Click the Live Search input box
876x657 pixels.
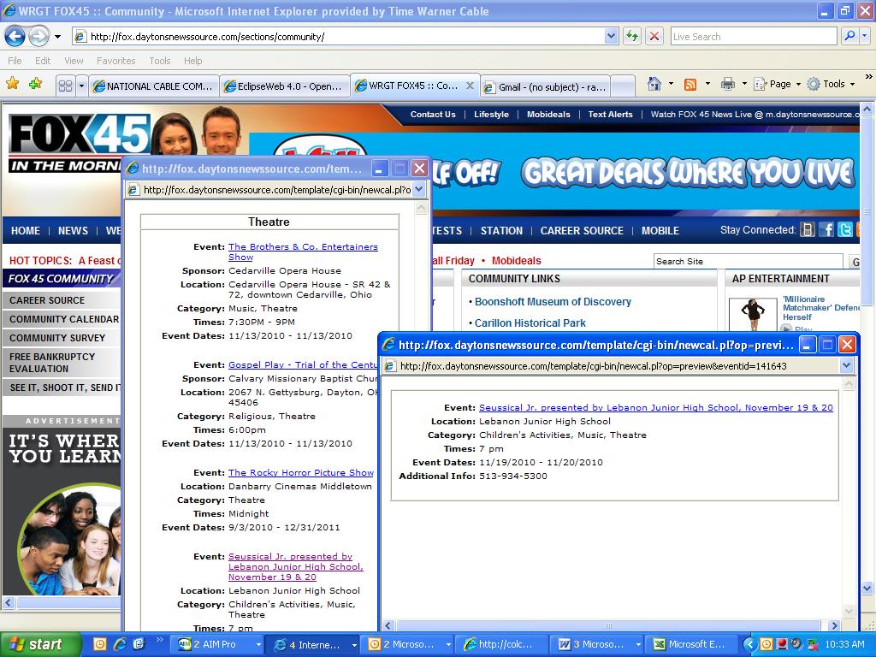click(753, 37)
